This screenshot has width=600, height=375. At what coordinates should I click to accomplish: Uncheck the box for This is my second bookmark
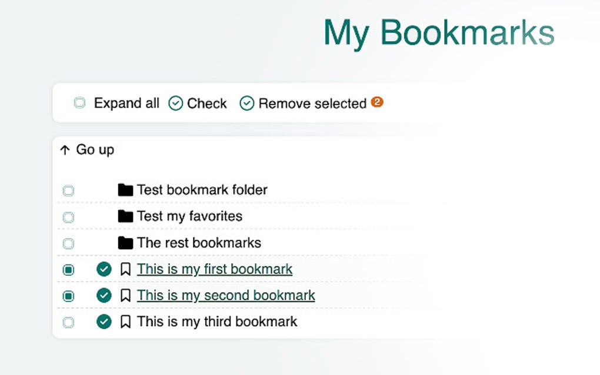(x=68, y=296)
